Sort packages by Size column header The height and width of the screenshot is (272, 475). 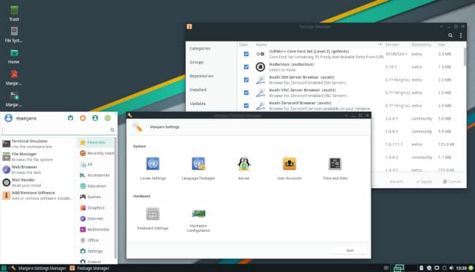tap(441, 44)
